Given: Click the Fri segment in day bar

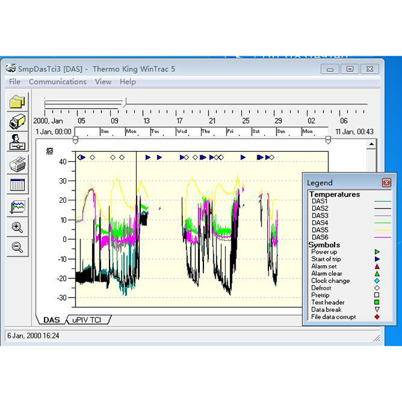Looking at the screenshot, I should pos(239,132).
